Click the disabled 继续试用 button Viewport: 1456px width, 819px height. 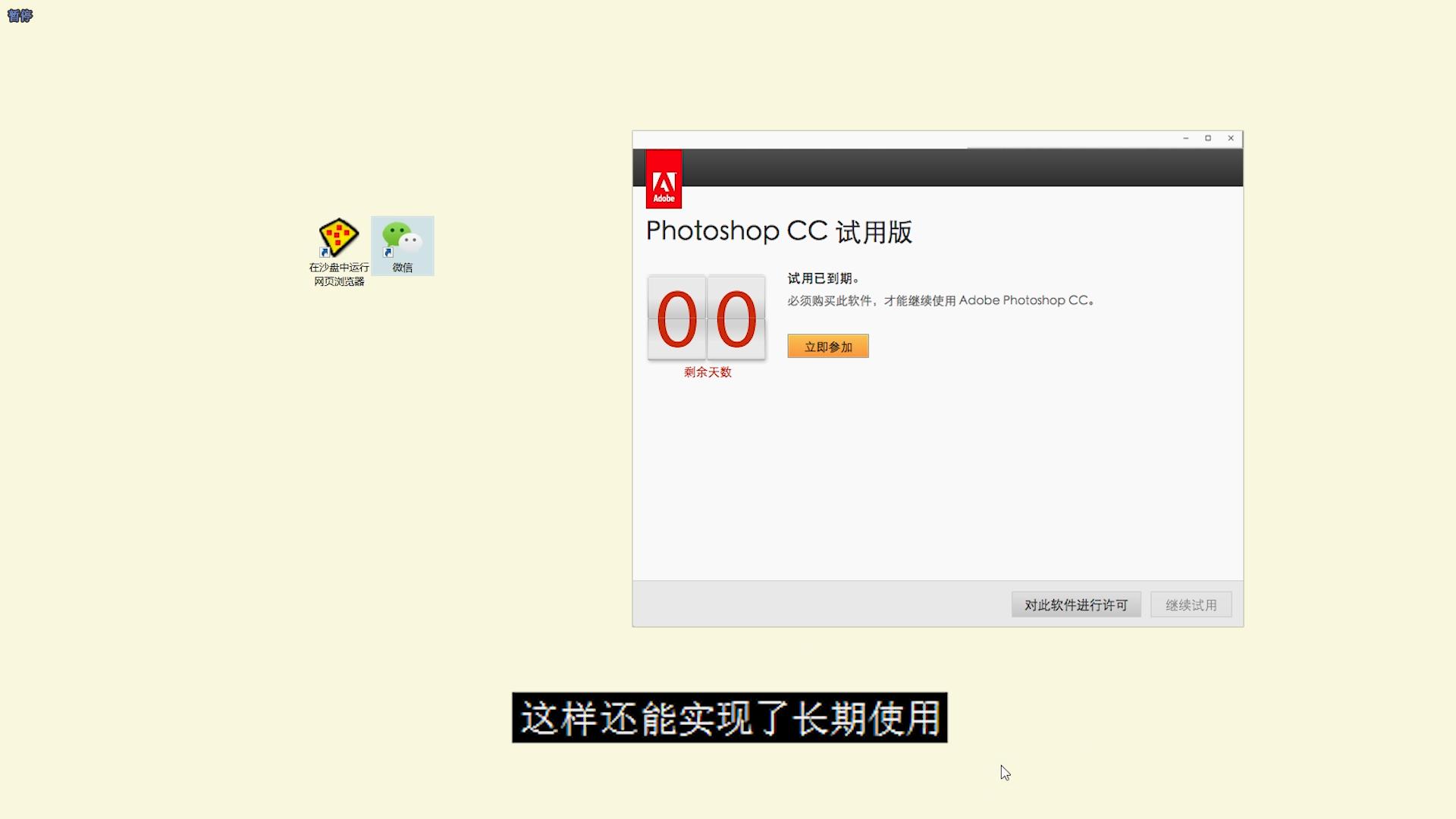pyautogui.click(x=1191, y=604)
